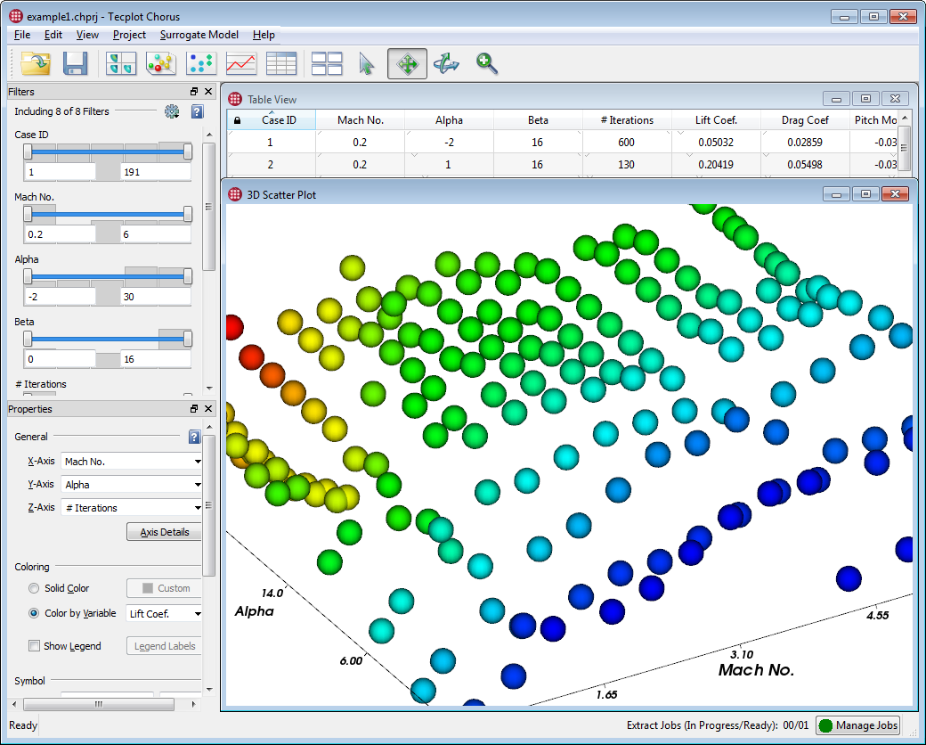Click the tile windows layout icon

tap(327, 63)
